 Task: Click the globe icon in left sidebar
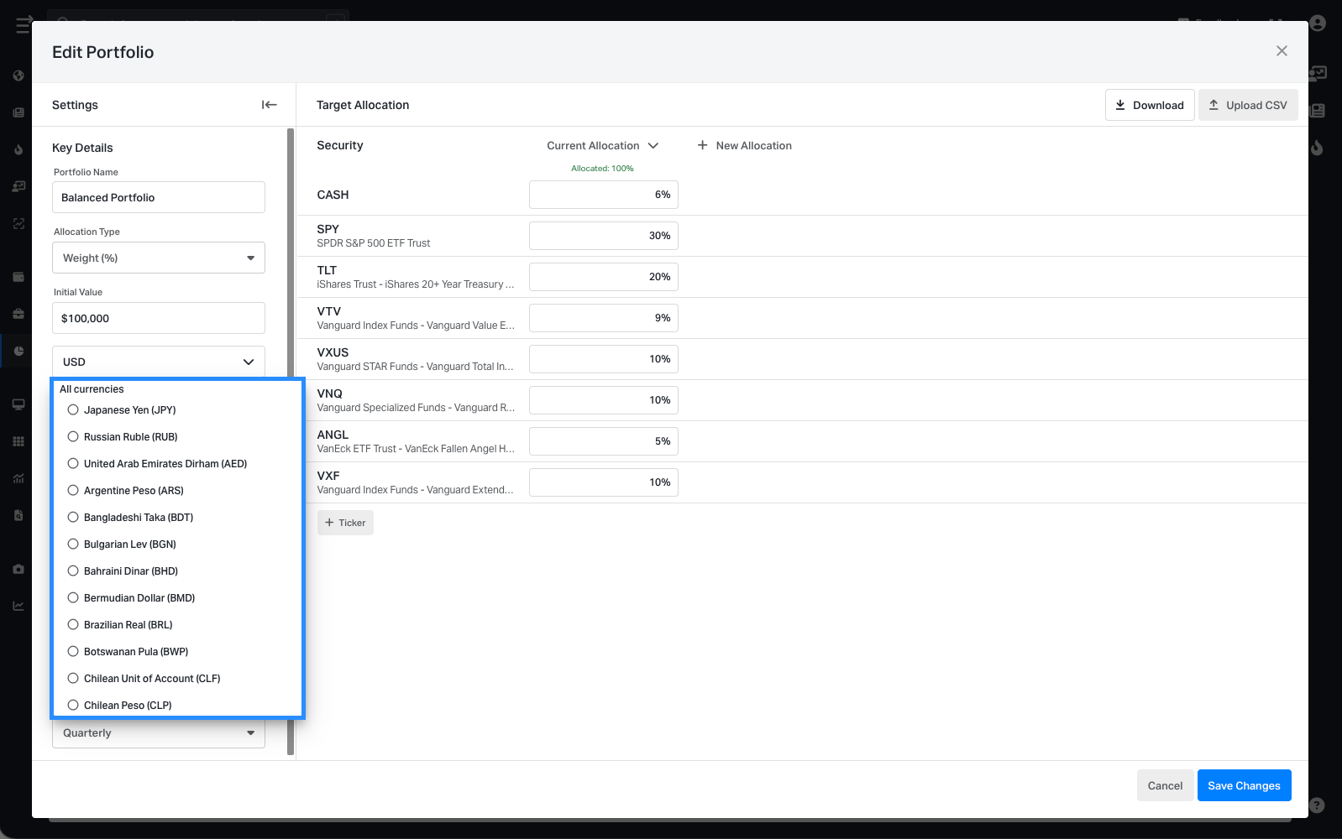coord(18,76)
